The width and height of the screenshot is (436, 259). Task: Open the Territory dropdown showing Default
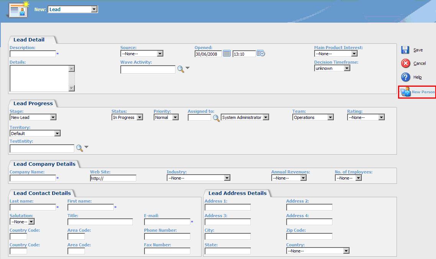(x=35, y=134)
